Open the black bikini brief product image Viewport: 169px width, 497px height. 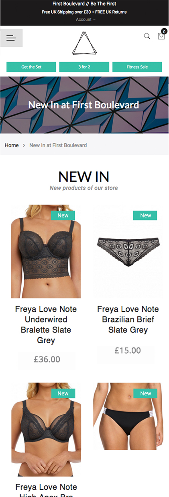pyautogui.click(x=128, y=416)
